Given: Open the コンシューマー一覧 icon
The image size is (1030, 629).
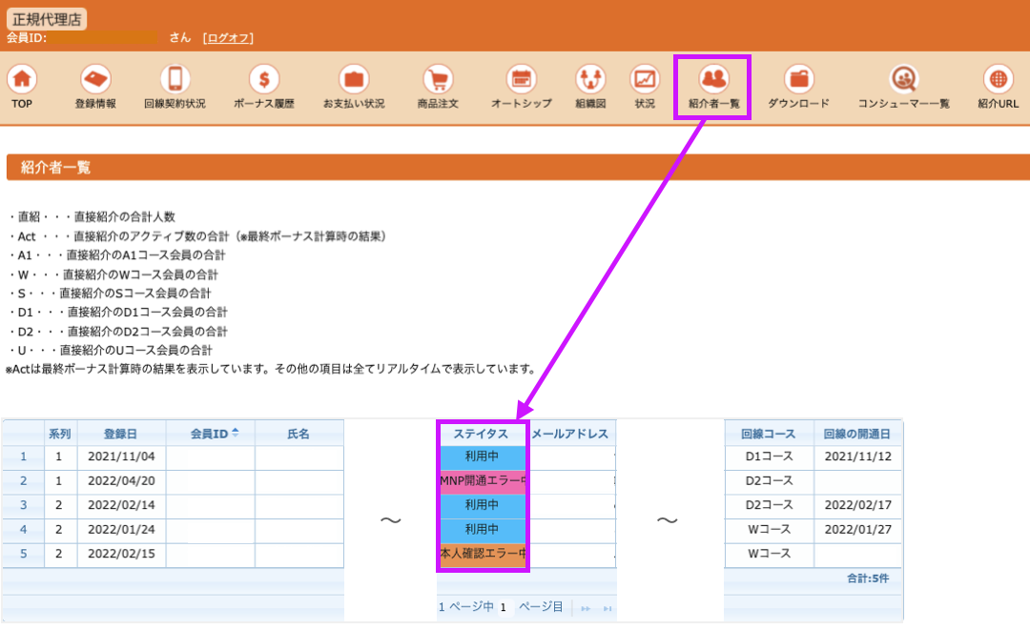Looking at the screenshot, I should click(904, 79).
